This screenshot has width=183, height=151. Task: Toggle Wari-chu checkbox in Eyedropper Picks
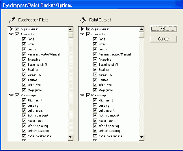(x=24, y=85)
